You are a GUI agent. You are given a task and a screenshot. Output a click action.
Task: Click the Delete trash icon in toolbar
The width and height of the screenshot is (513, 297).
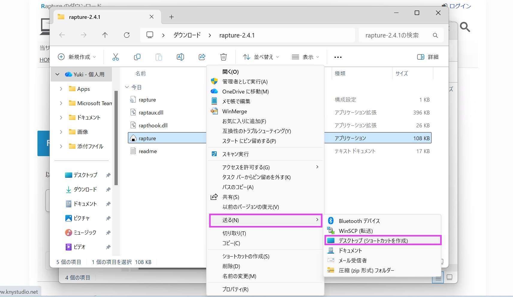tap(224, 57)
